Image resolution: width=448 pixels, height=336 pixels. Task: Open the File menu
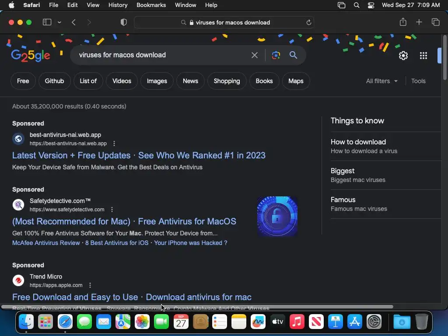coord(53,5)
